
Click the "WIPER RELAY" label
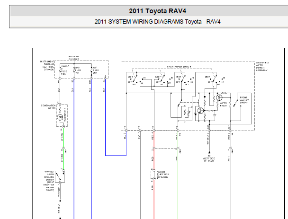[x=224, y=104]
